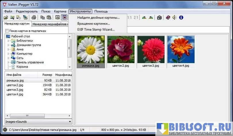Select цветок3.jpg in the file list
233x136 pixels.
[15, 90]
